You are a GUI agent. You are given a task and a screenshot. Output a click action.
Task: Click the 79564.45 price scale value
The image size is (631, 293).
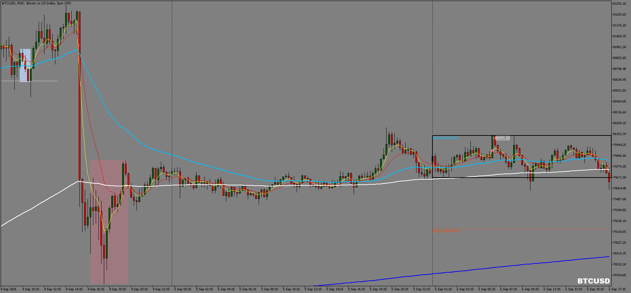pyautogui.click(x=619, y=188)
